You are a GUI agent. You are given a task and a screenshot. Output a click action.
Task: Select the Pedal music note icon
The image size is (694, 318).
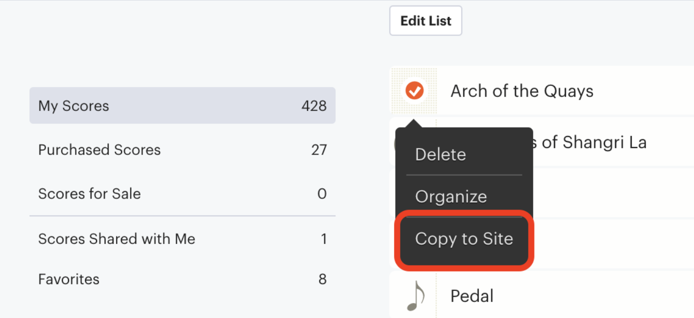(415, 295)
